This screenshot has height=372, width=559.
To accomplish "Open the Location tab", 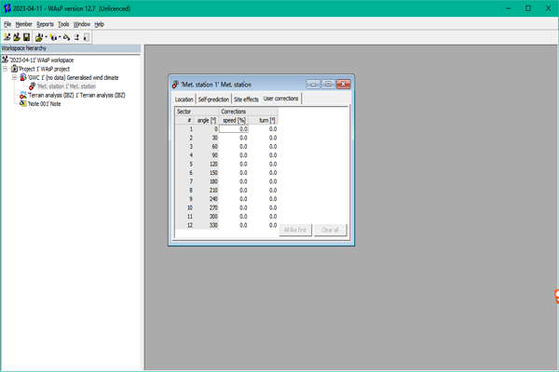I will point(184,100).
